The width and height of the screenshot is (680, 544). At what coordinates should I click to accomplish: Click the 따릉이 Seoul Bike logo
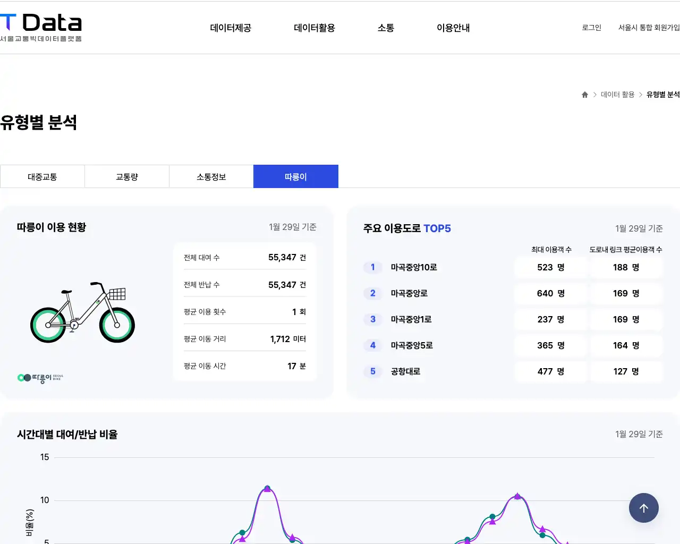pyautogui.click(x=39, y=378)
